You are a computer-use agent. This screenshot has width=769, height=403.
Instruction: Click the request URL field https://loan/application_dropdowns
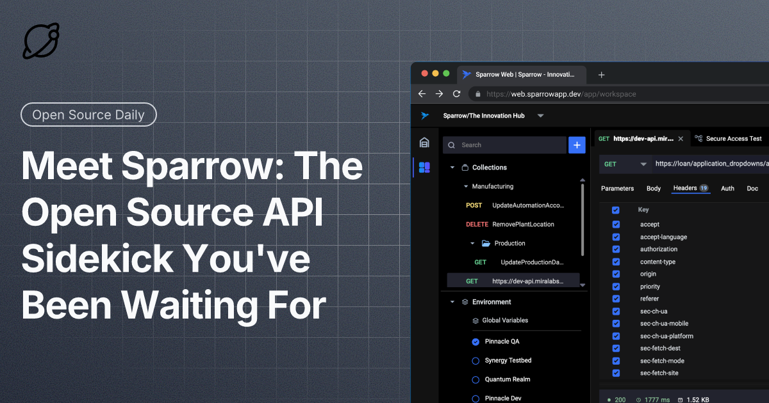pos(711,164)
